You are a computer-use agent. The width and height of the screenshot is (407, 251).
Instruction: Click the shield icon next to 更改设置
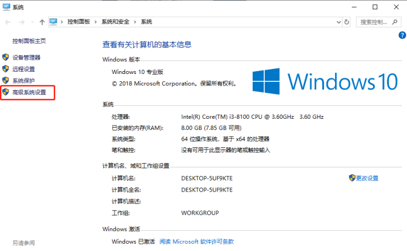point(352,178)
